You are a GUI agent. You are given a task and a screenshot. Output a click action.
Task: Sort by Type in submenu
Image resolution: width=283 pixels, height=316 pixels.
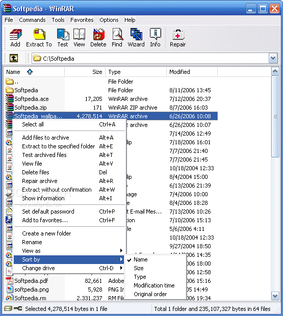(155, 277)
